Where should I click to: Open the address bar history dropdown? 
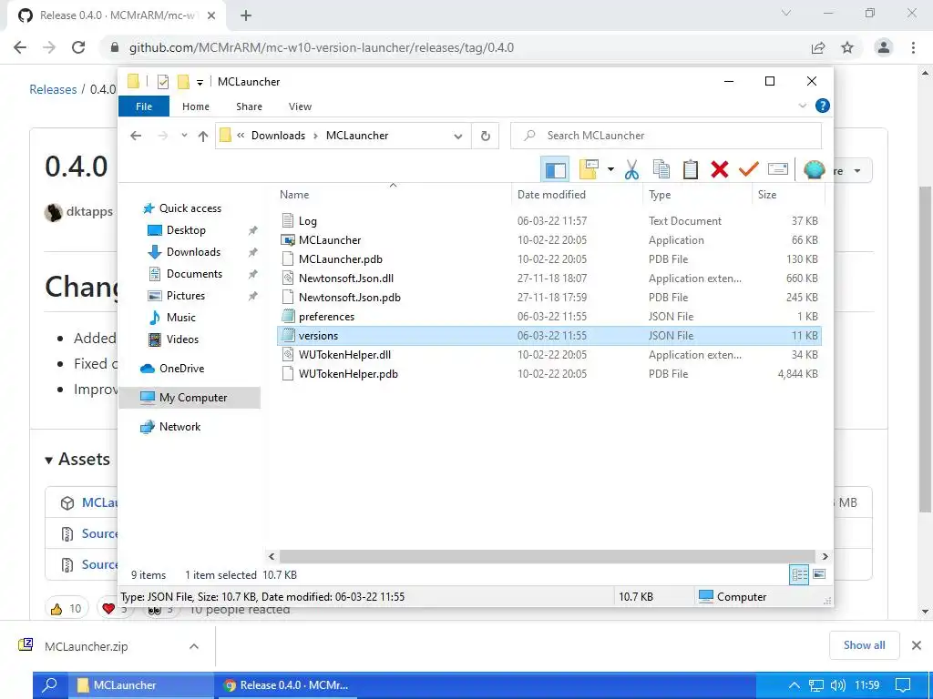pyautogui.click(x=457, y=137)
